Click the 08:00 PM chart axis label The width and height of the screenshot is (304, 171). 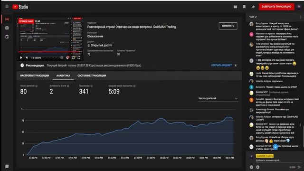[x=164, y=158]
